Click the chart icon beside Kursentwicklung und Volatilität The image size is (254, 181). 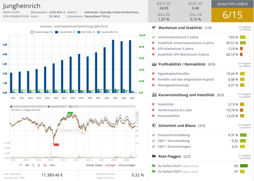pos(154,95)
